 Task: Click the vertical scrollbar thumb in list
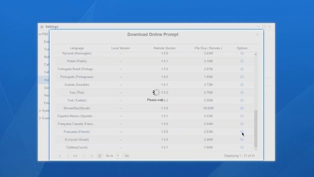(x=256, y=128)
